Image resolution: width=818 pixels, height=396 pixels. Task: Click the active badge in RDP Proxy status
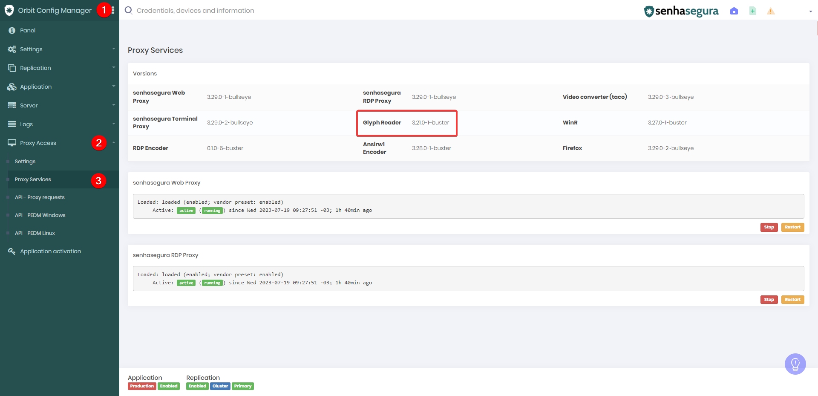point(186,283)
